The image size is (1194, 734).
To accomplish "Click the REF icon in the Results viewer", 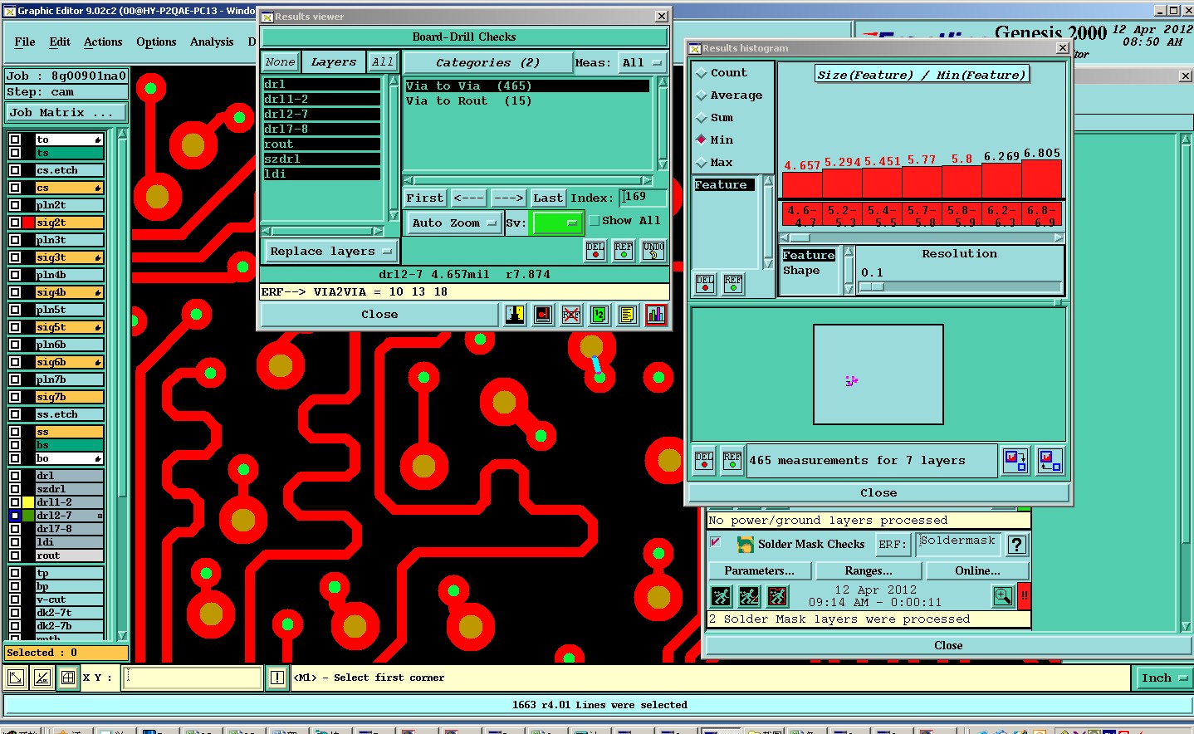I will coord(624,251).
